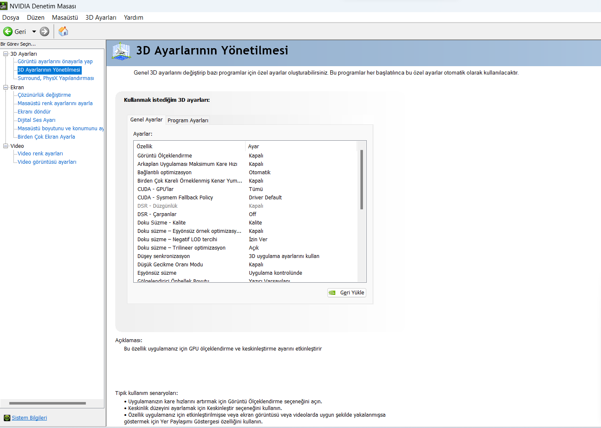Open Video renk ayarları page
Screen dimensions: 601x428
(40, 154)
